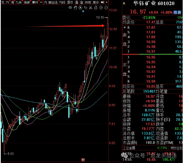
Task: Select the hand pan tool icon
Action: point(75,8)
